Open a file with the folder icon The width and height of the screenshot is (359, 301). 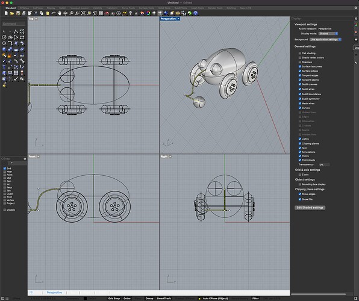(12, 13)
